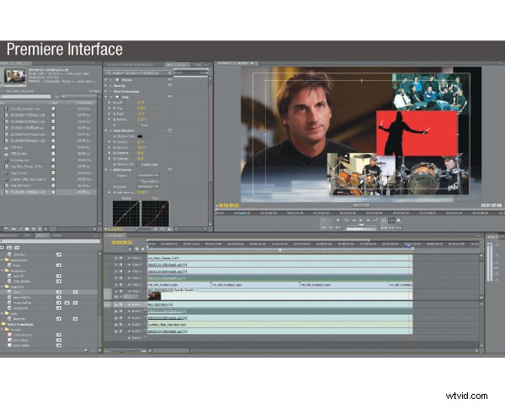Reset the Crop effect with its reset icon

170,97
